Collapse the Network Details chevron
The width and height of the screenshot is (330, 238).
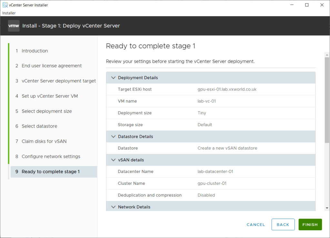pos(113,207)
